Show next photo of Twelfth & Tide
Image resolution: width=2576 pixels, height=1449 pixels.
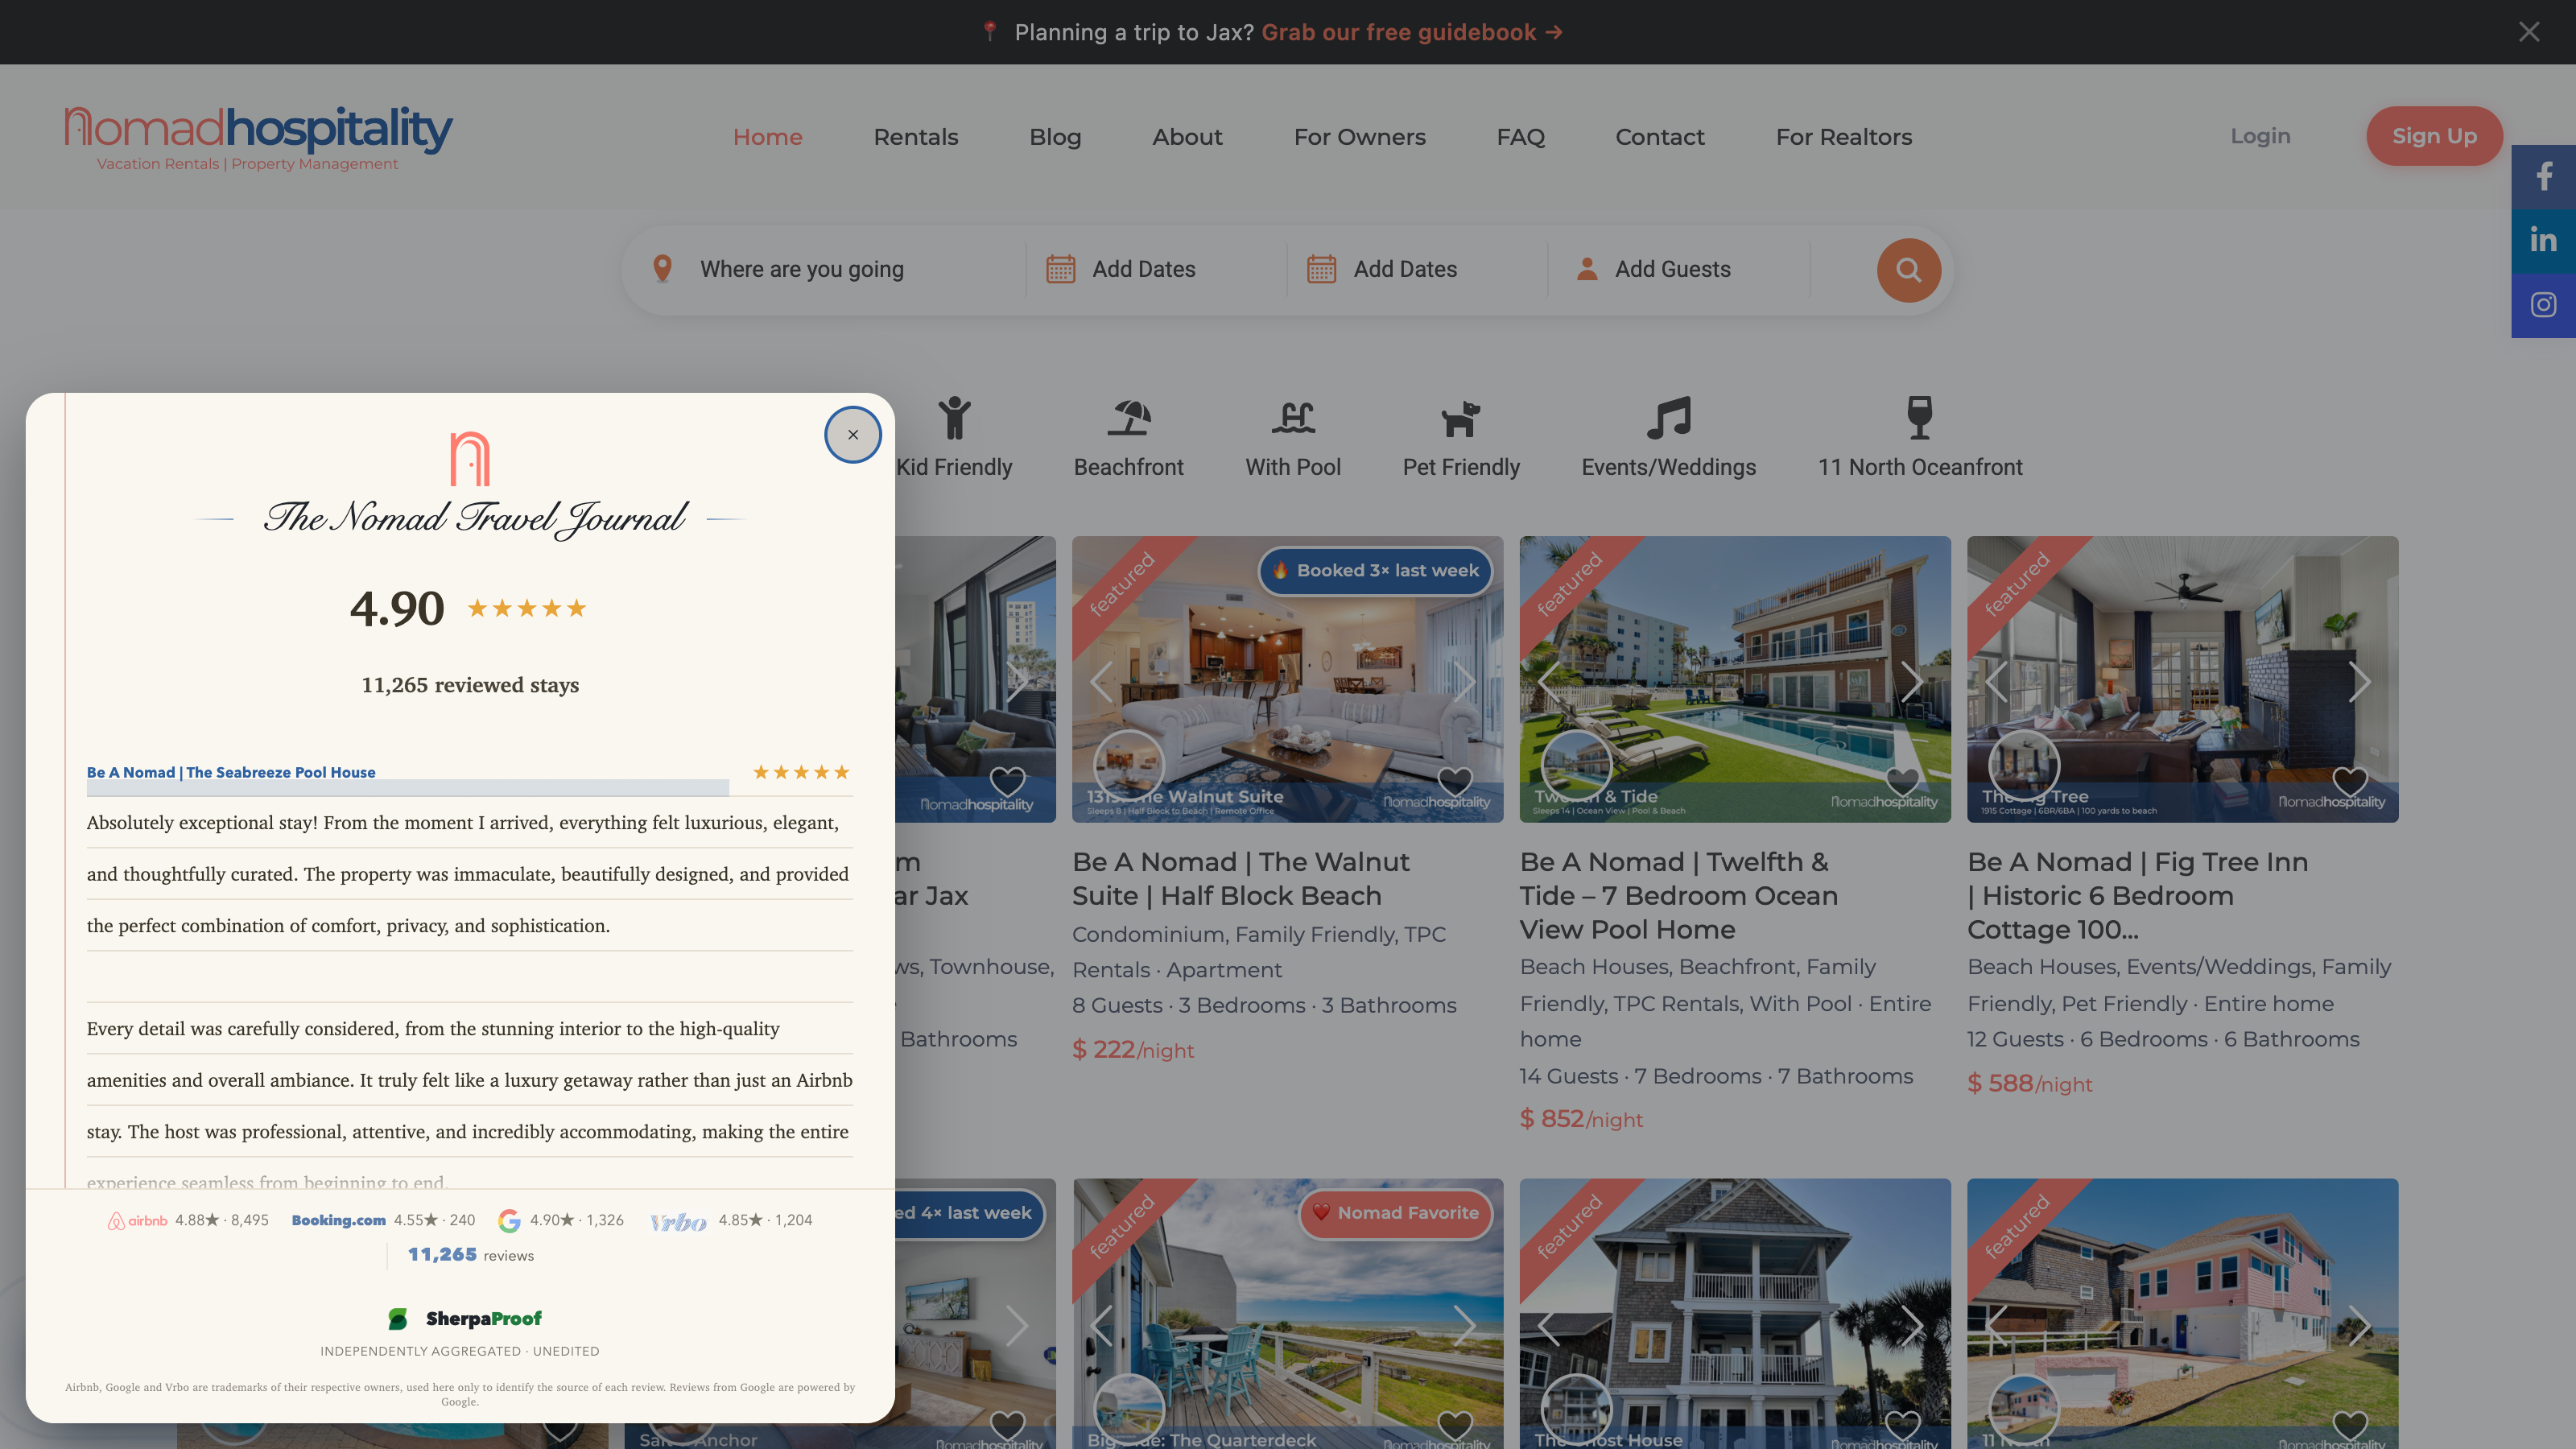[x=1912, y=682]
